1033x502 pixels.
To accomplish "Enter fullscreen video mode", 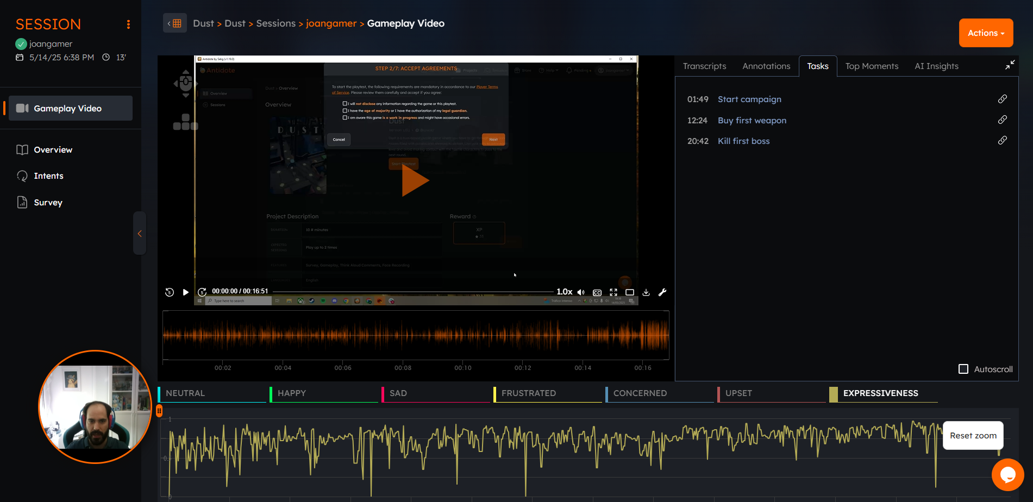I will 613,292.
